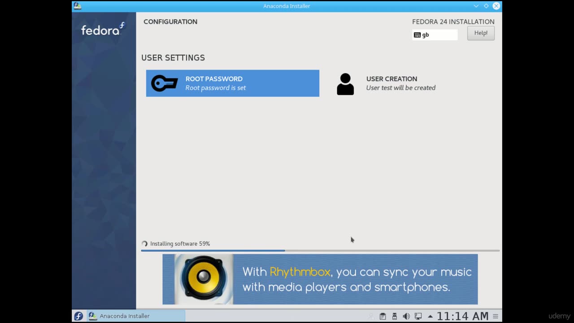The image size is (574, 323).
Task: Select Anaconda Installer in the taskbar
Action: point(136,316)
